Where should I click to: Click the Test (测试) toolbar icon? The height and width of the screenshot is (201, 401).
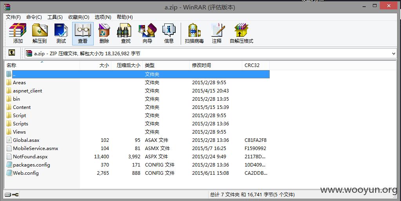click(x=61, y=34)
